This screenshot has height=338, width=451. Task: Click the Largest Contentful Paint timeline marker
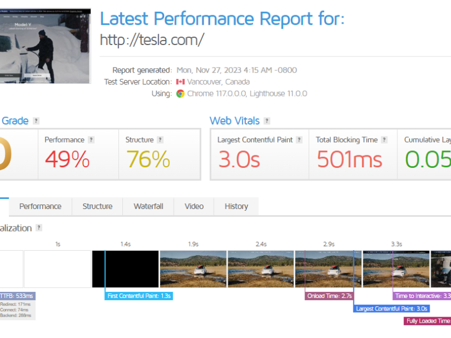click(392, 308)
